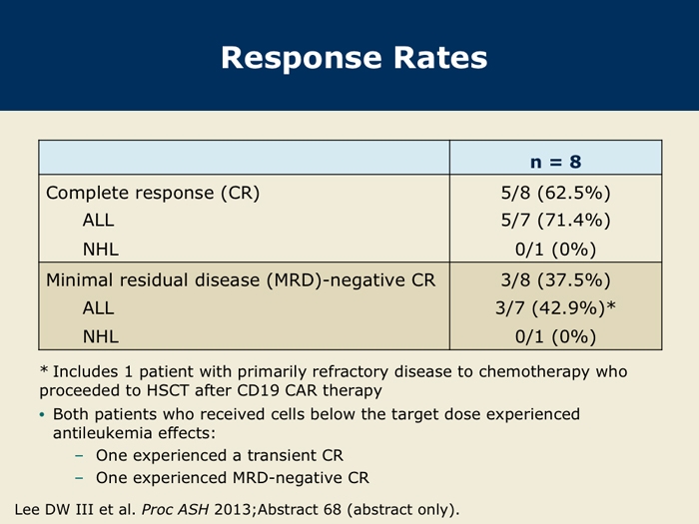This screenshot has width=699, height=524.
Task: Select the bullet about target dose patients
Action: point(310,423)
